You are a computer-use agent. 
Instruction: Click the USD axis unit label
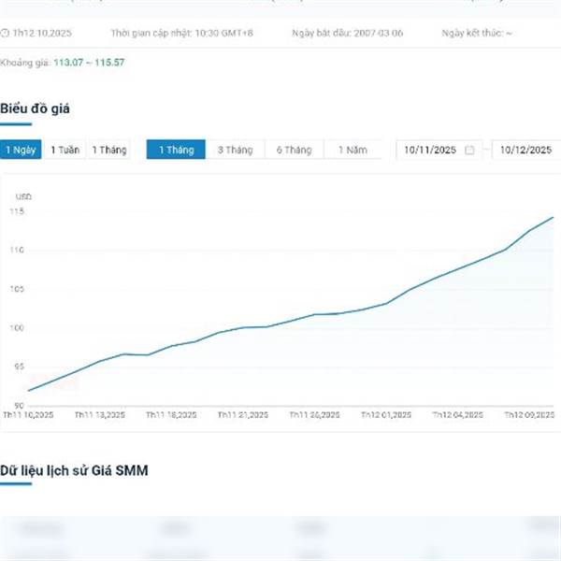coord(23,197)
